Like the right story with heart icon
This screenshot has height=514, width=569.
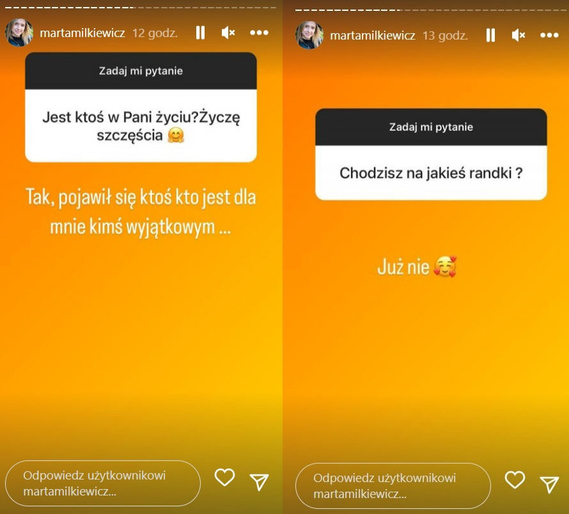click(x=515, y=480)
